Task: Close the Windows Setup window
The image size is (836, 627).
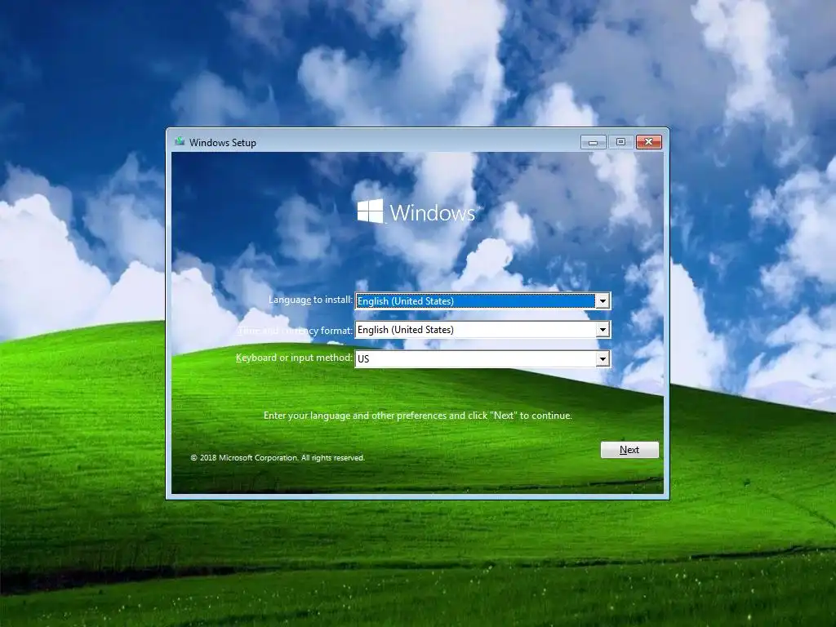Action: pos(648,142)
